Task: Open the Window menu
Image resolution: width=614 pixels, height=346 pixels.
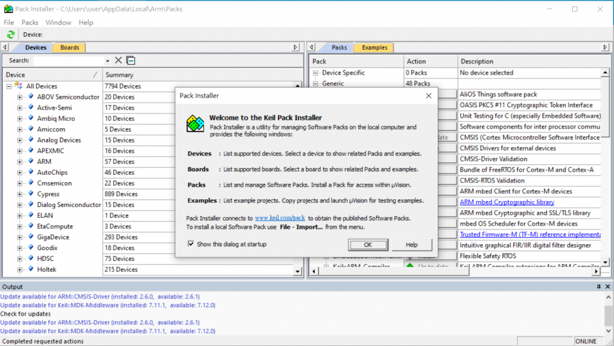Action: [x=58, y=22]
